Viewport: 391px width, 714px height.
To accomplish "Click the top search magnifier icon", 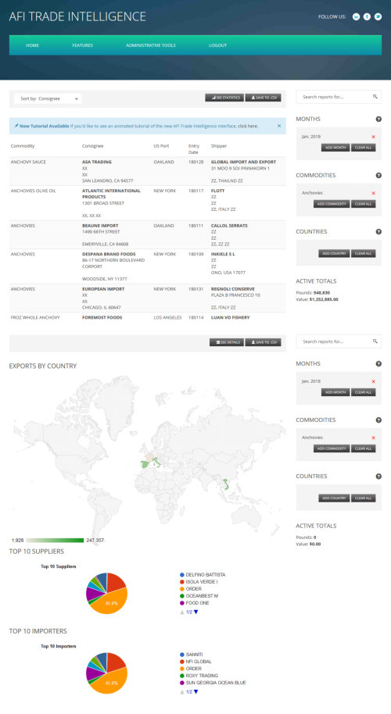I will click(x=375, y=97).
